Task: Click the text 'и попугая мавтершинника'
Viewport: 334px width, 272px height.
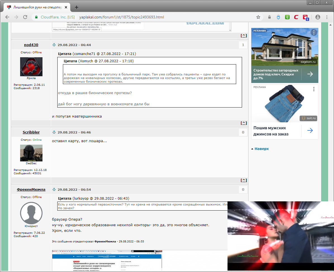Action: point(77,116)
